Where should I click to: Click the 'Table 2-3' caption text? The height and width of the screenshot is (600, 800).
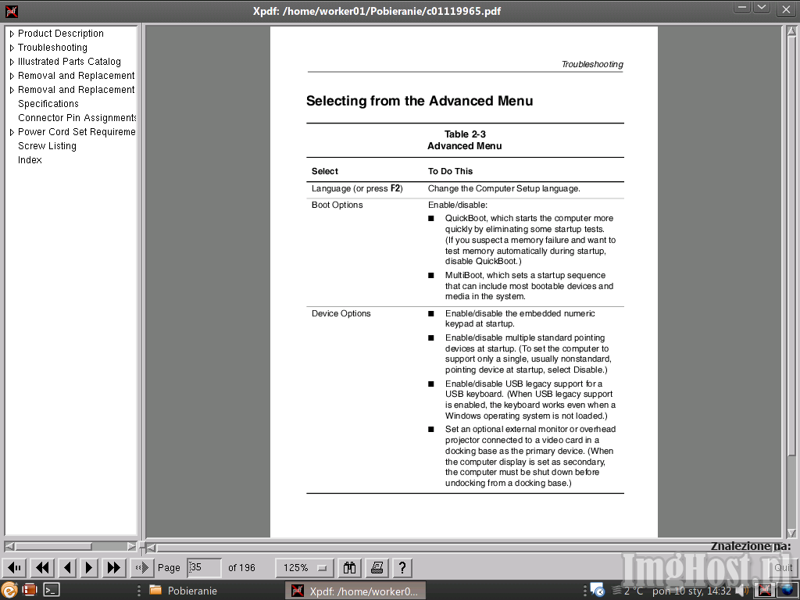coord(465,134)
